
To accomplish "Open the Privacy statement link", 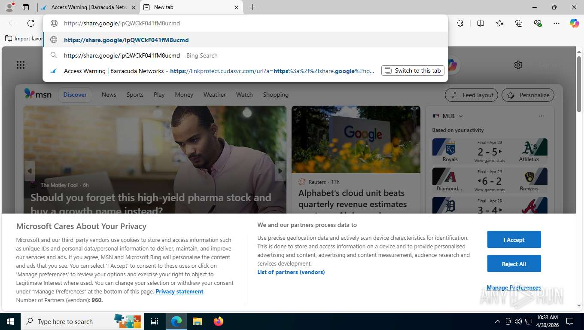I will coord(179,291).
